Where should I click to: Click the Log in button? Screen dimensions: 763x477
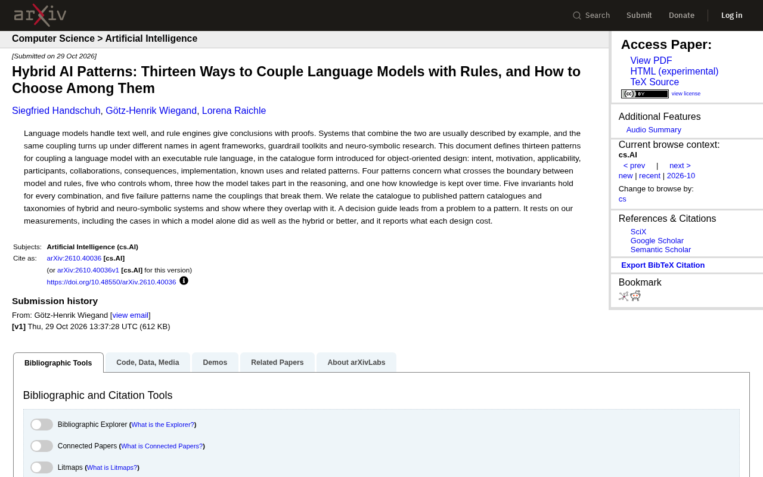tap(732, 16)
